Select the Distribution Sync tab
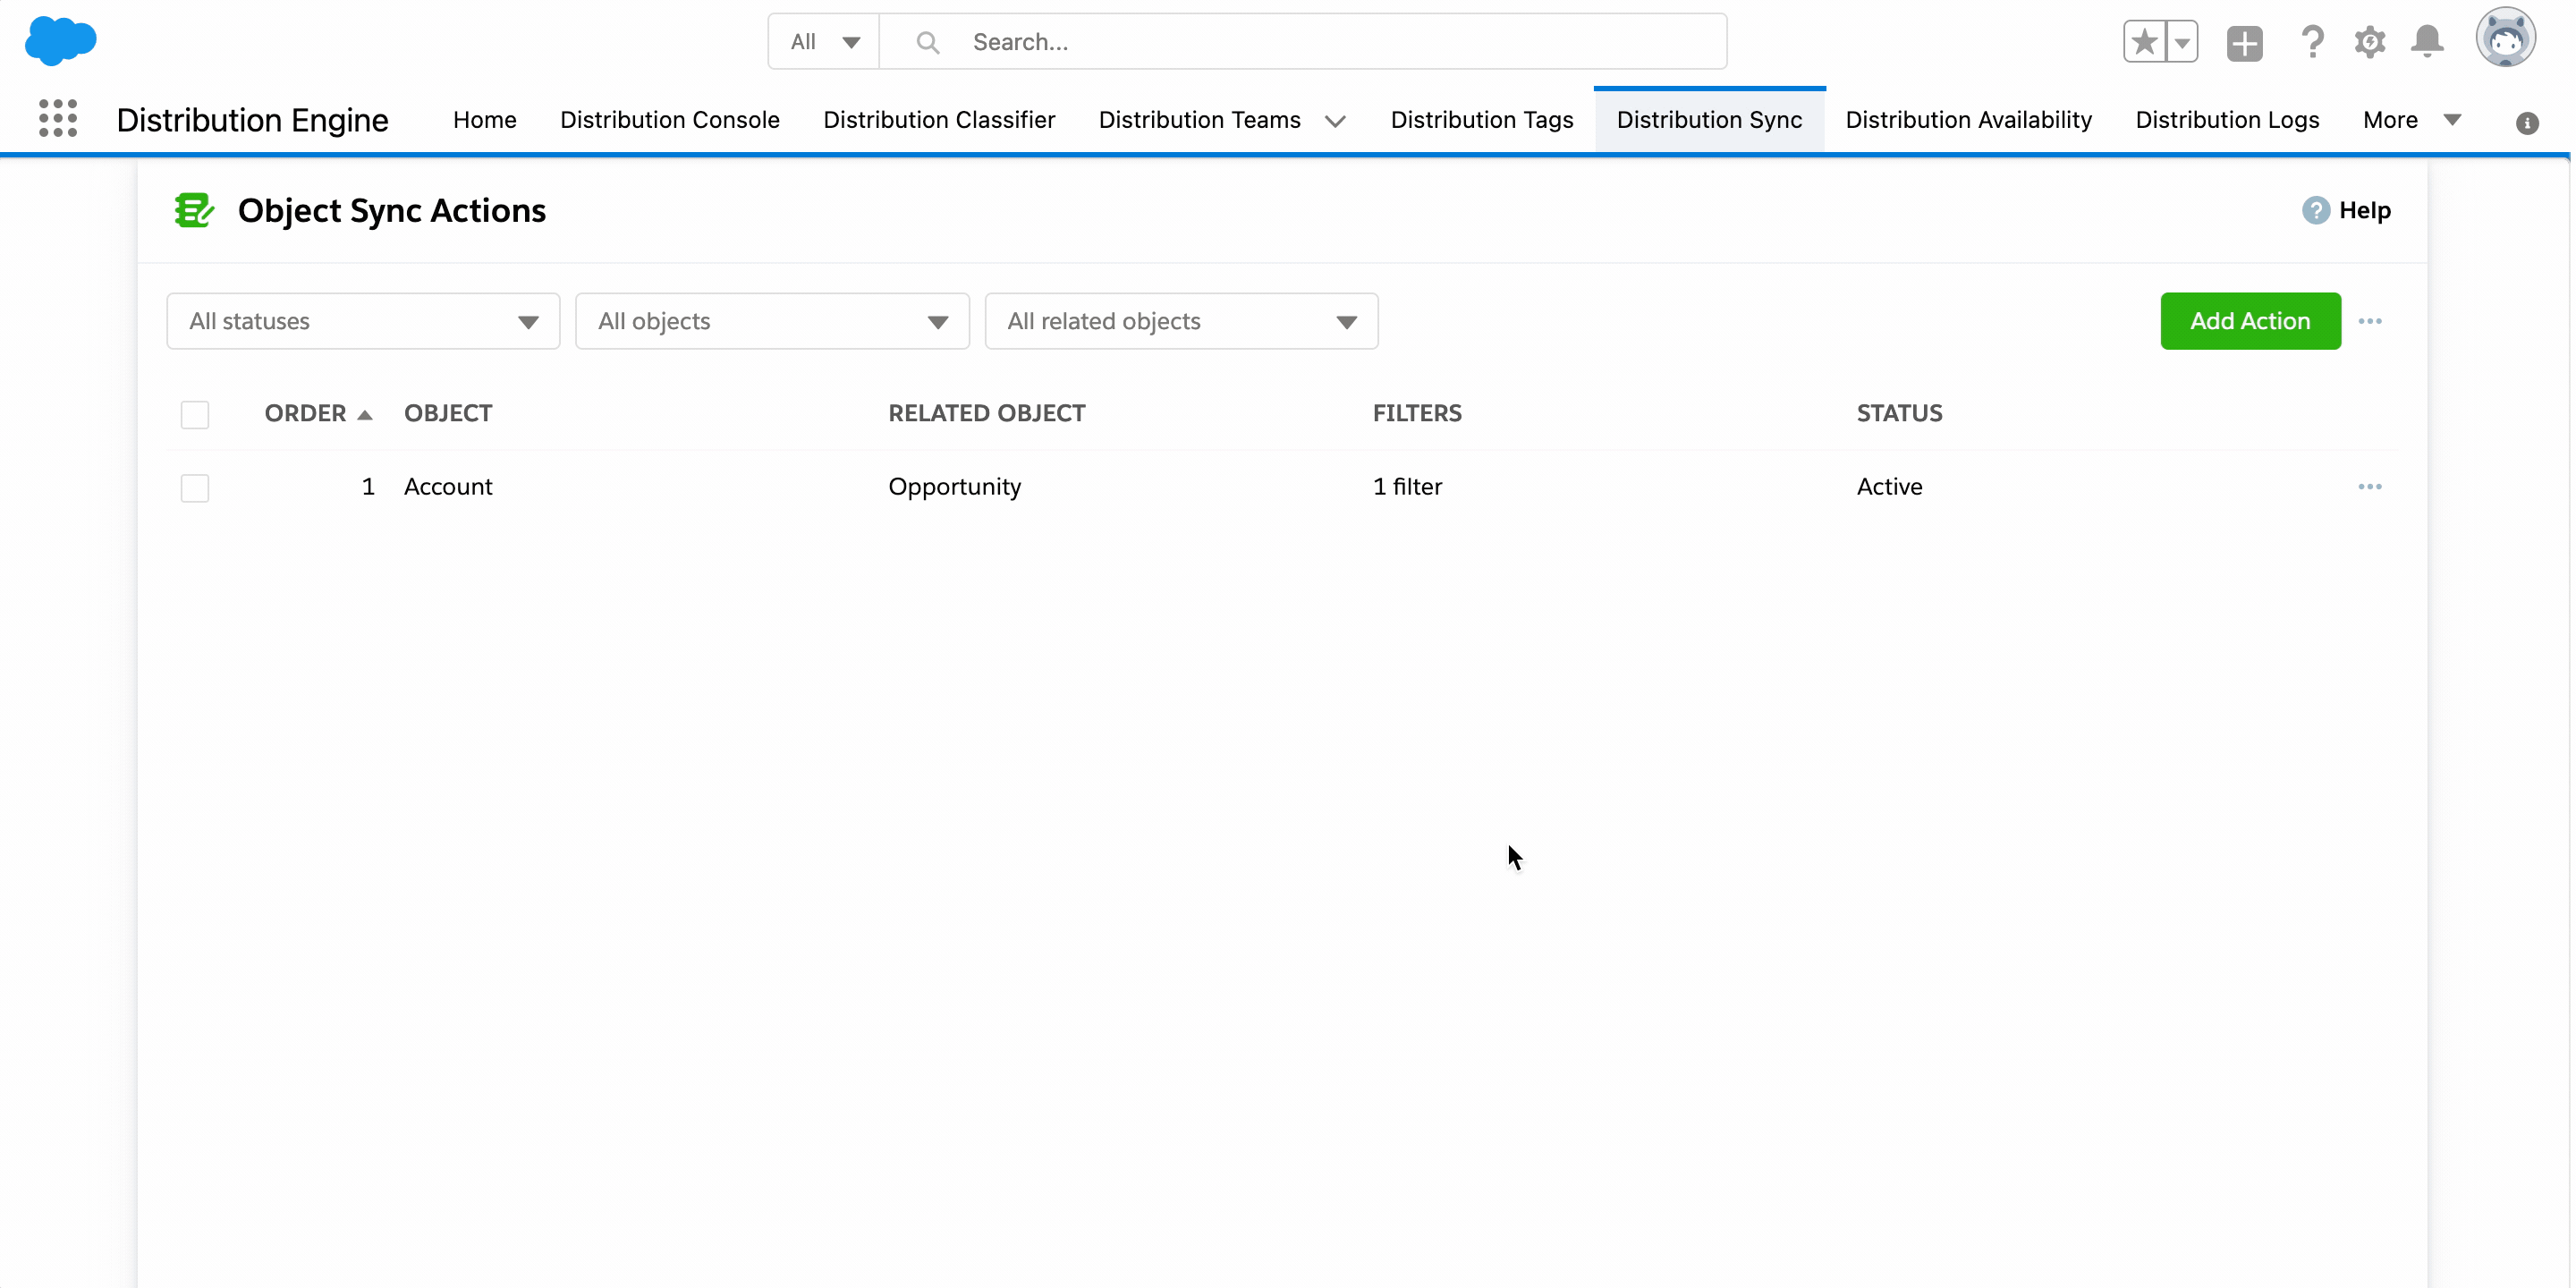 1709,120
